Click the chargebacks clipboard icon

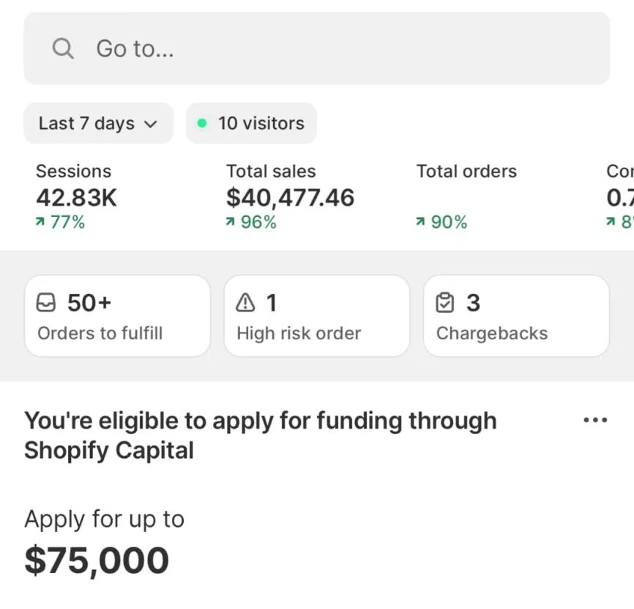point(445,303)
